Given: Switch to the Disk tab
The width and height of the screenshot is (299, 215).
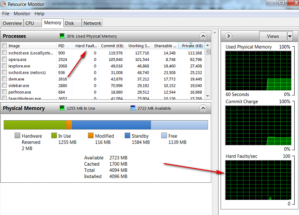Looking at the screenshot, I should 73,23.
